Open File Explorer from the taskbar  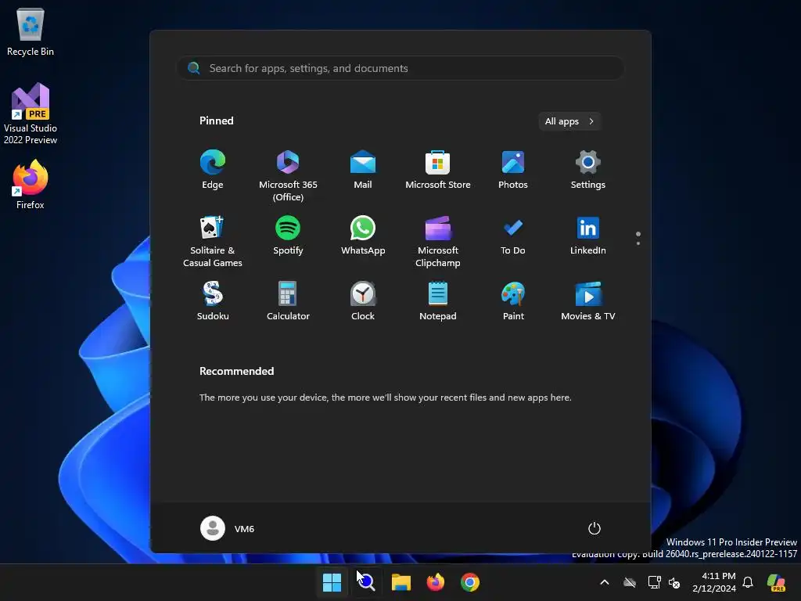point(401,582)
